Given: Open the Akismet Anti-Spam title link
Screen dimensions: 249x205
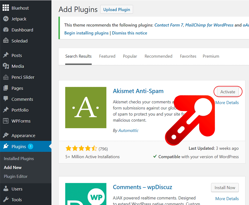Looking at the screenshot, I should coord(138,91).
